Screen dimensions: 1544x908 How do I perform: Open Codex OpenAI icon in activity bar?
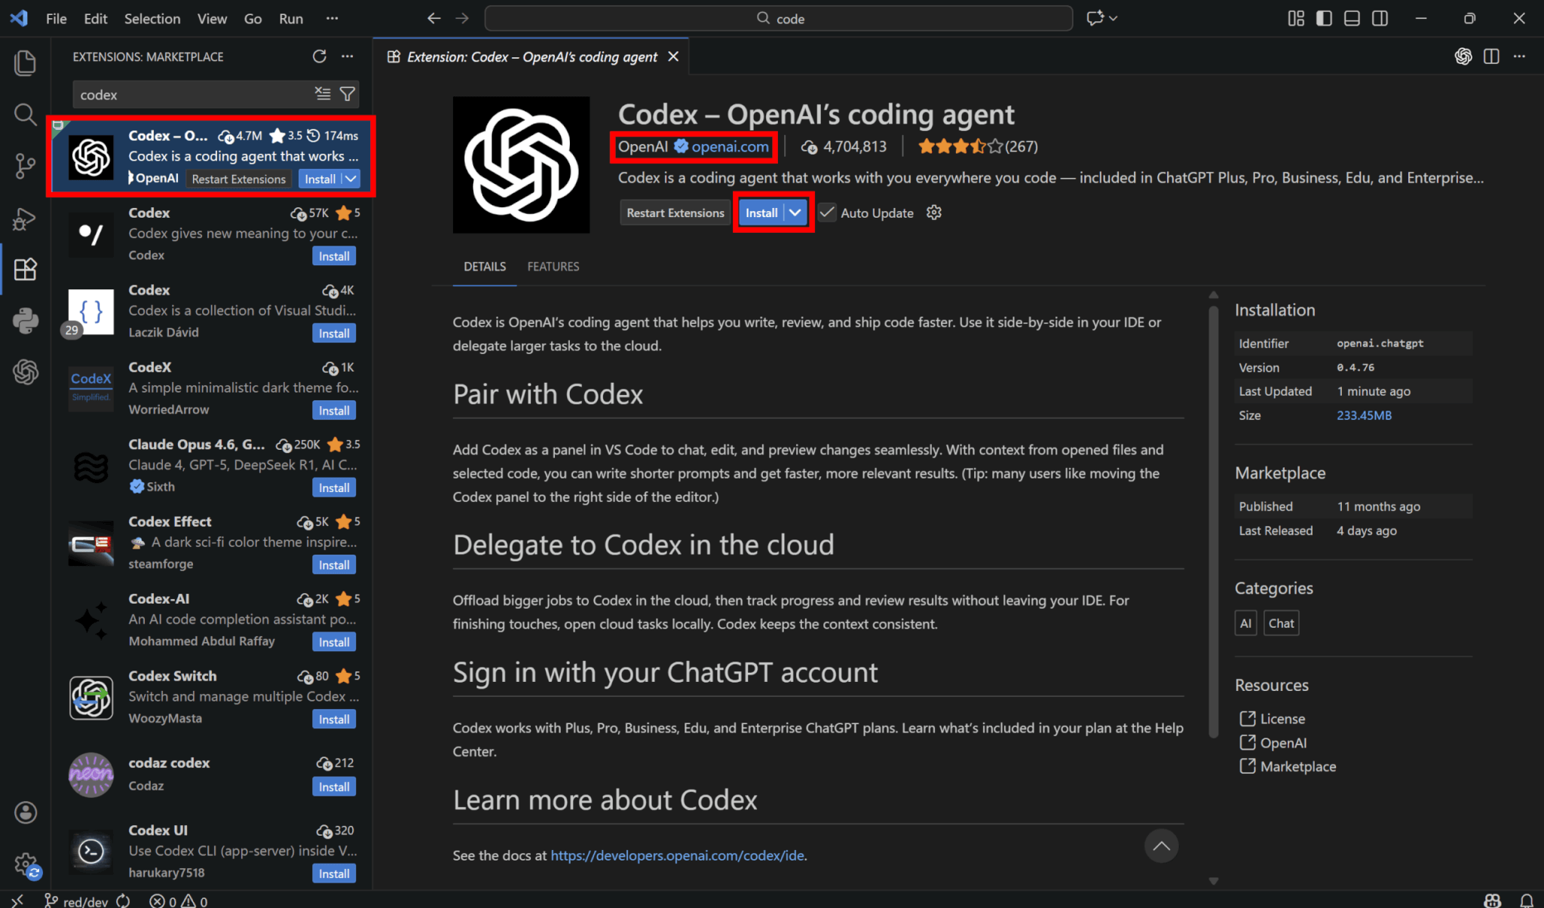pos(25,371)
